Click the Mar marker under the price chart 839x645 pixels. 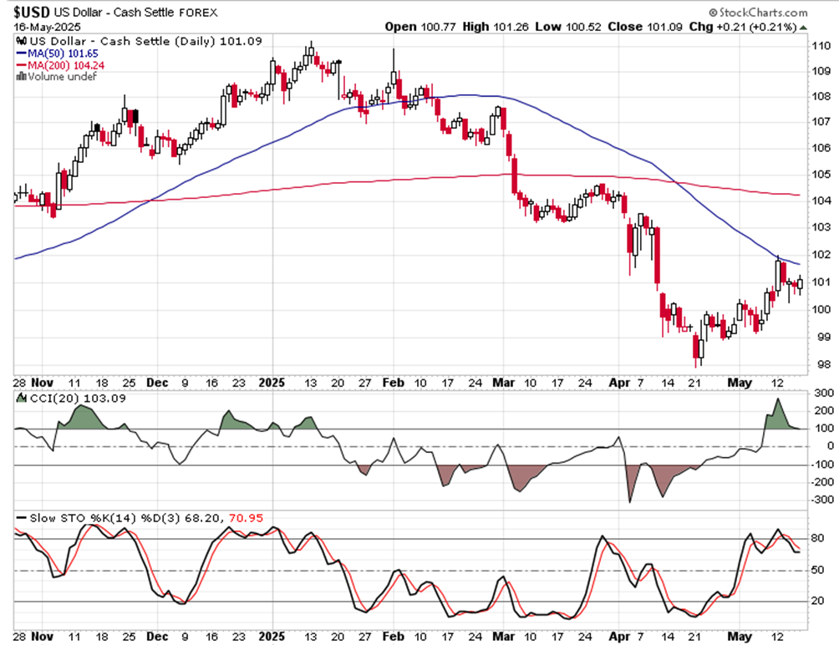(504, 383)
